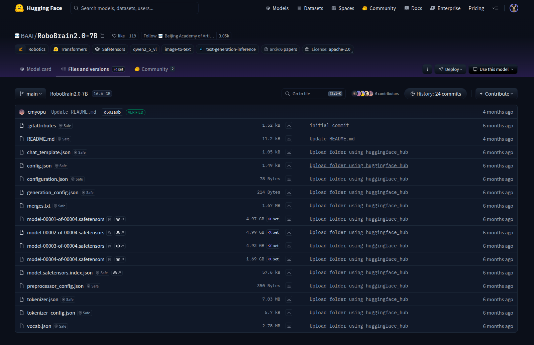Viewport: 534px width, 345px height.
Task: Download tokenizer.json file
Action: [x=289, y=299]
